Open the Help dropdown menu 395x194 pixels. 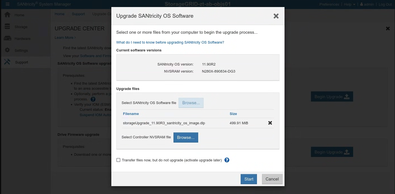pyautogui.click(x=349, y=4)
